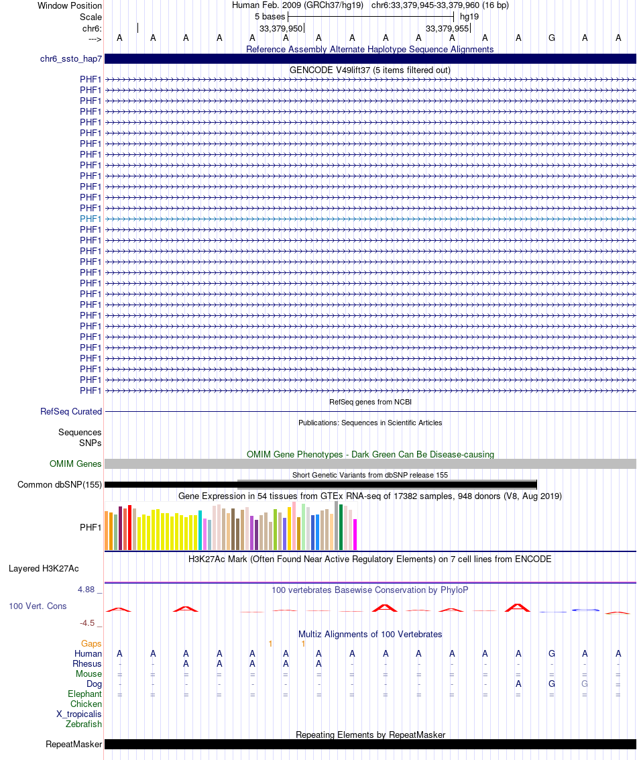This screenshot has height=760, width=637.
Task: Open 'Multiz Alignments of 100 Vertebrates' title
Action: point(370,635)
